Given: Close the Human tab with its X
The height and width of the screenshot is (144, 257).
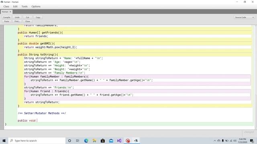Looking at the screenshot, I should click(10, 12).
